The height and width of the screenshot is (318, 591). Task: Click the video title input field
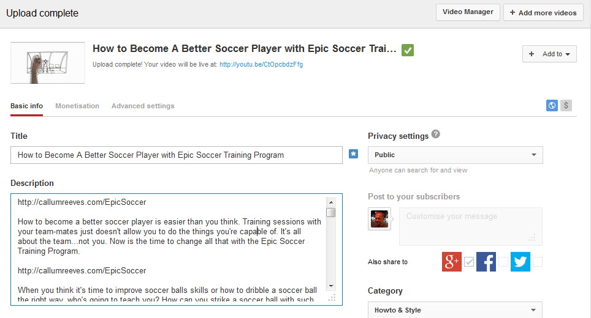click(176, 155)
